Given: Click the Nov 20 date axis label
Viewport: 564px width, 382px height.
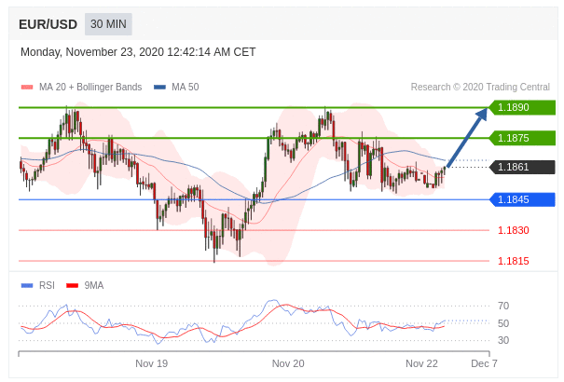Looking at the screenshot, I should tap(288, 363).
